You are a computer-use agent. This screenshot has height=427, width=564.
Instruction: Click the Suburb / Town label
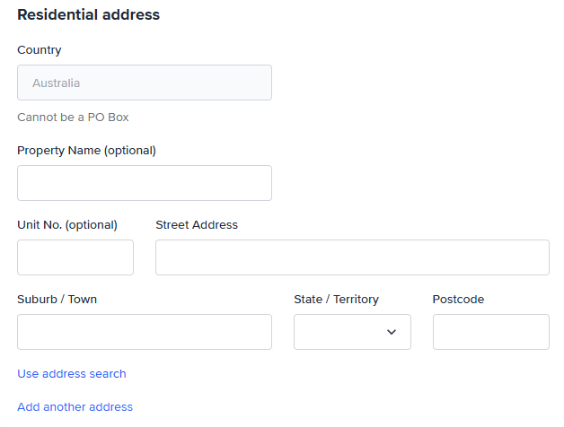pyautogui.click(x=57, y=299)
